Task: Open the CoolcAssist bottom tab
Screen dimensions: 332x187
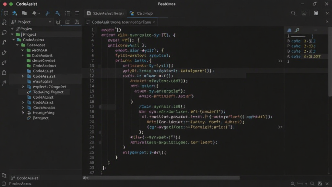Action: [x=25, y=178]
